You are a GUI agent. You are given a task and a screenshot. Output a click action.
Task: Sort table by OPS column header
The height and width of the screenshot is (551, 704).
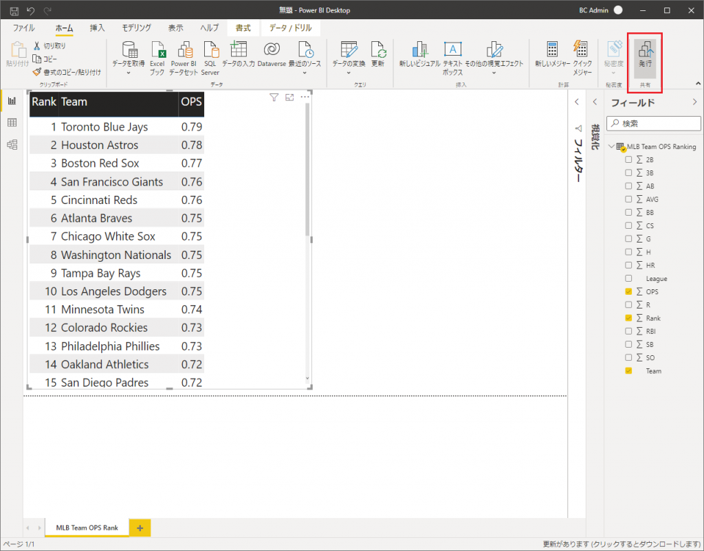pyautogui.click(x=191, y=102)
